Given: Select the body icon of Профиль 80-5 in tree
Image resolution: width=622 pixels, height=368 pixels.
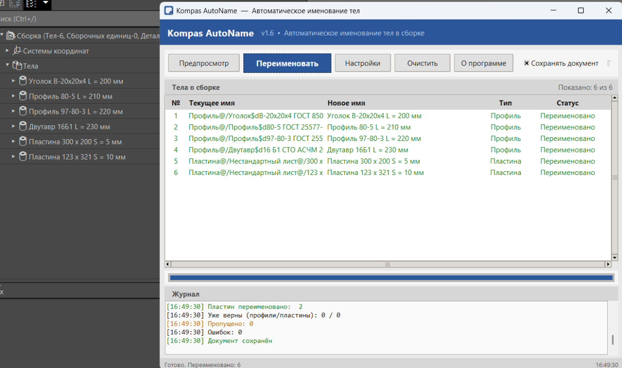Looking at the screenshot, I should coord(23,96).
